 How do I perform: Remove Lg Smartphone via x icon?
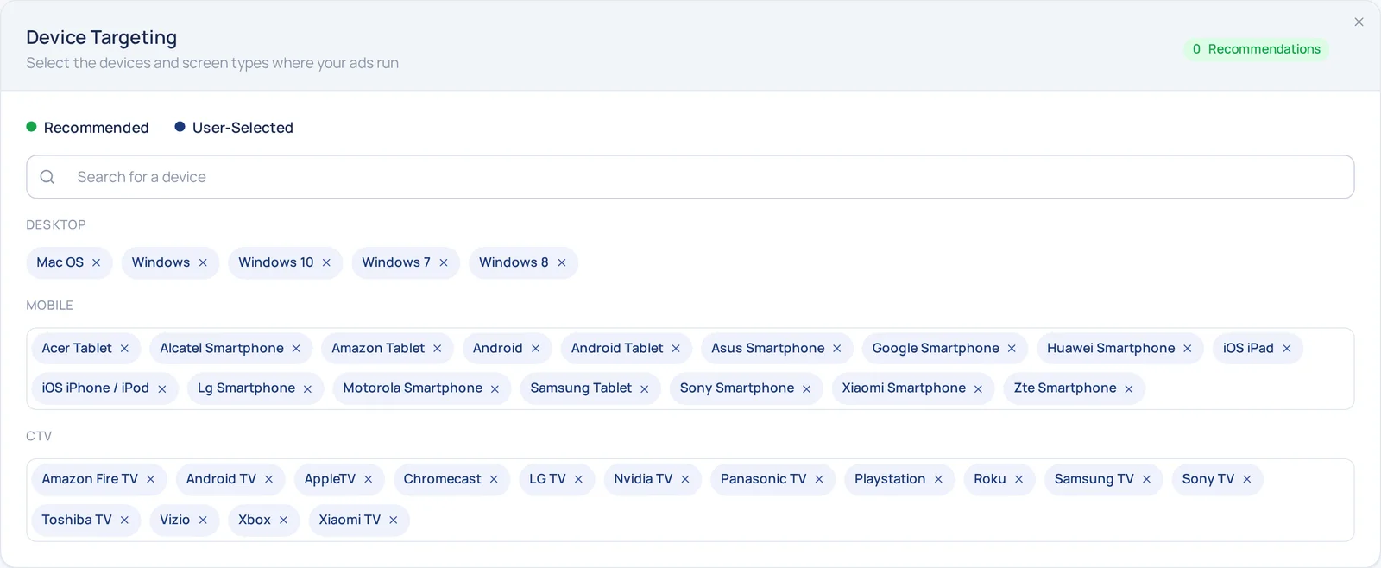click(x=307, y=388)
